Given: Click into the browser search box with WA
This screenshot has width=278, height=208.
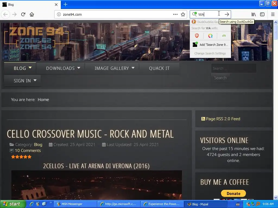Looking at the screenshot, I should click(210, 14).
